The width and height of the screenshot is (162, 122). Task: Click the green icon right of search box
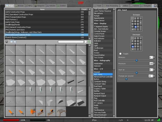[x=89, y=42]
